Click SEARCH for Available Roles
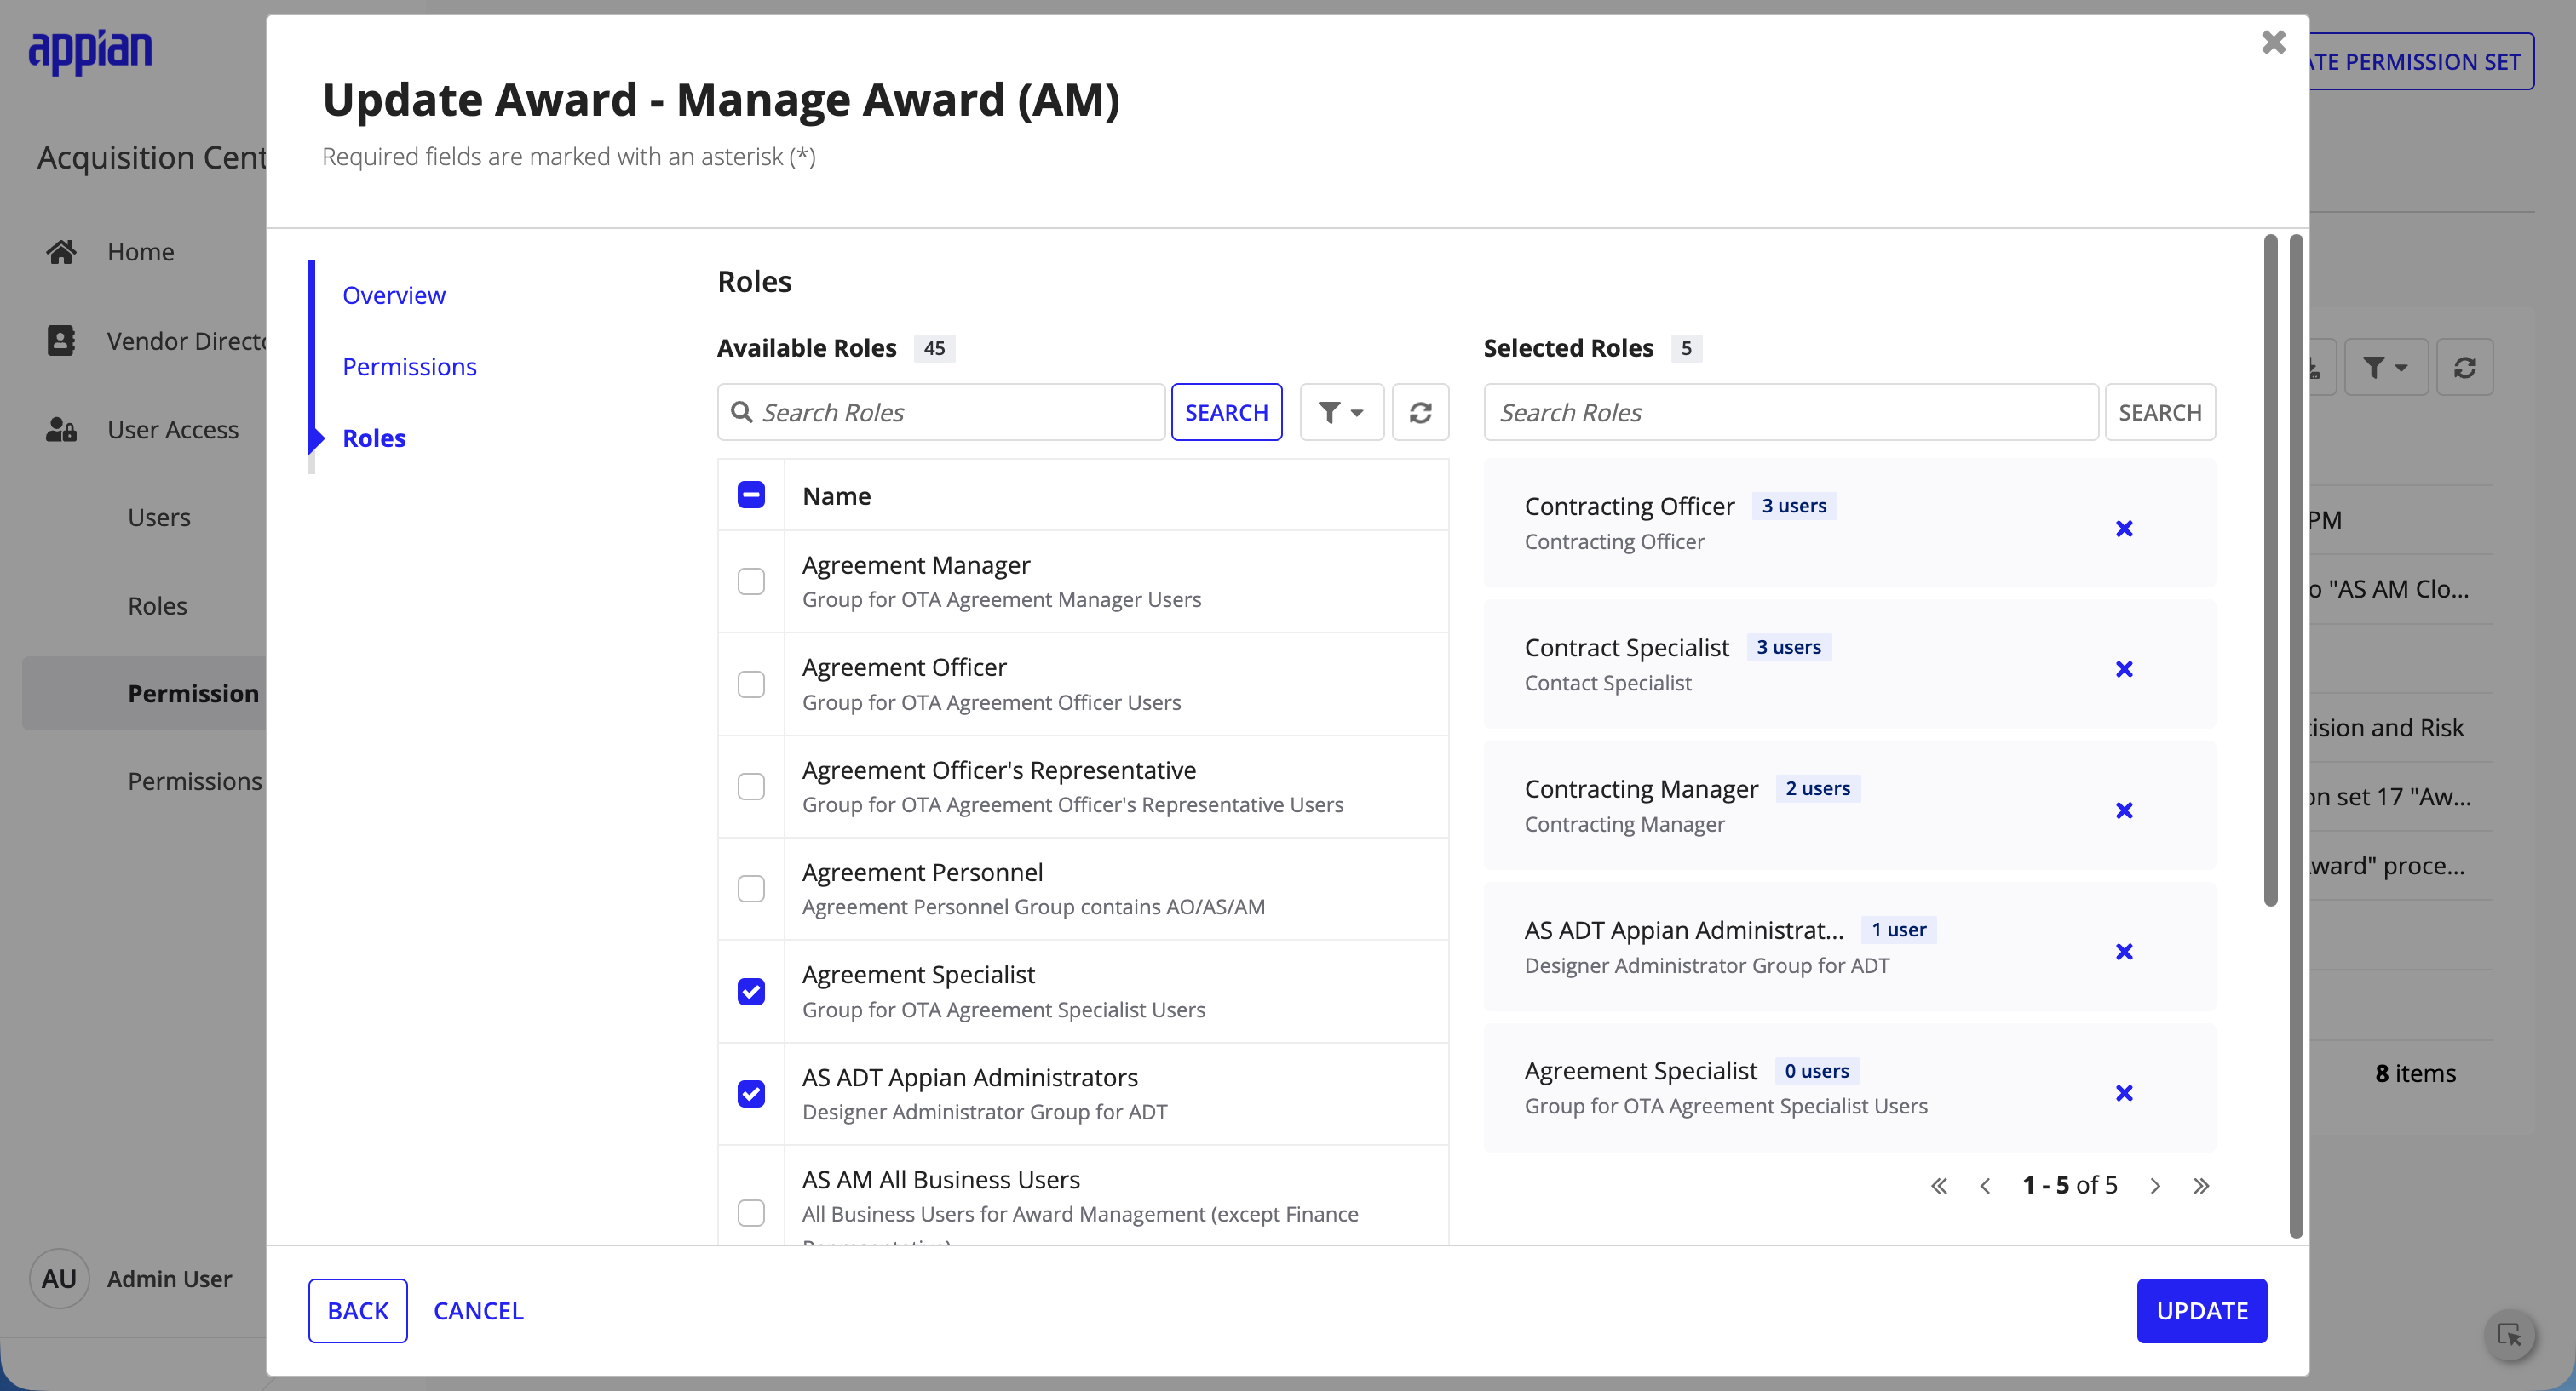Viewport: 2576px width, 1391px height. (1226, 412)
